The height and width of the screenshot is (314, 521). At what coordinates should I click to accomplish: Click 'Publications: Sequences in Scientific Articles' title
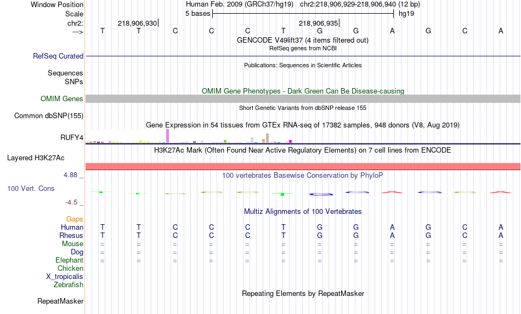tap(303, 65)
